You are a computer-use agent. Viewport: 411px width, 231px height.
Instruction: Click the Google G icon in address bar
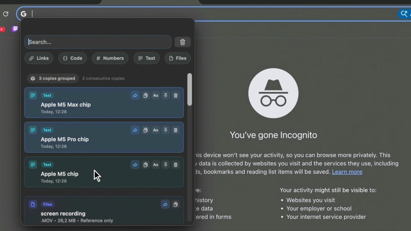click(x=23, y=14)
